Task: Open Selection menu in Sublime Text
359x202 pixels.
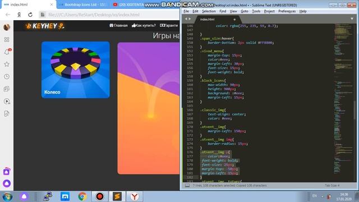Action: (x=209, y=11)
